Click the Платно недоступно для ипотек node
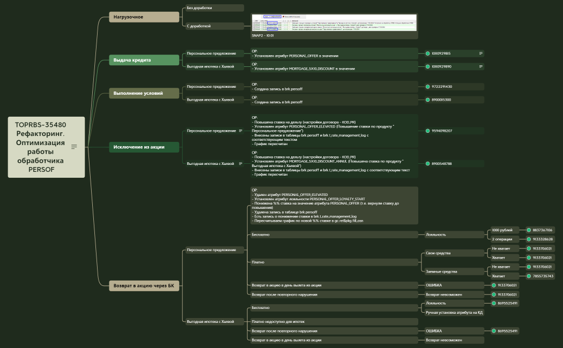 click(333, 322)
